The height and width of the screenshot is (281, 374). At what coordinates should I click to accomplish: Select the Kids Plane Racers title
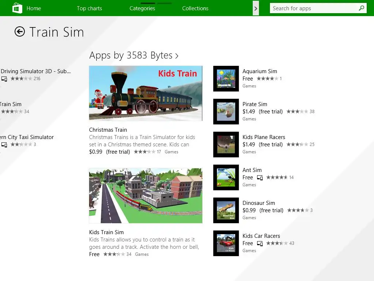(x=264, y=137)
